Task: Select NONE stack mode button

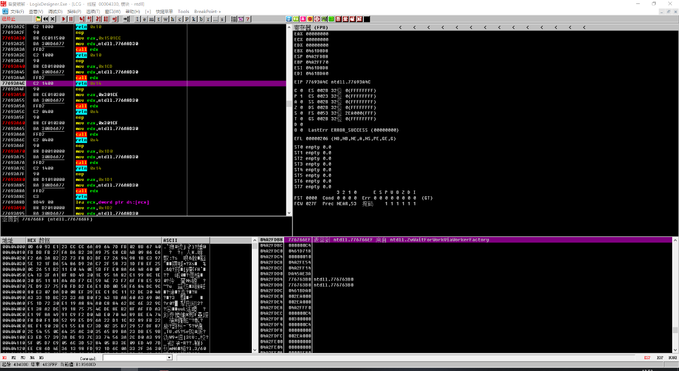Action: [673, 357]
